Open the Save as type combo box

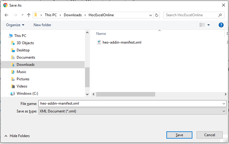point(132,111)
